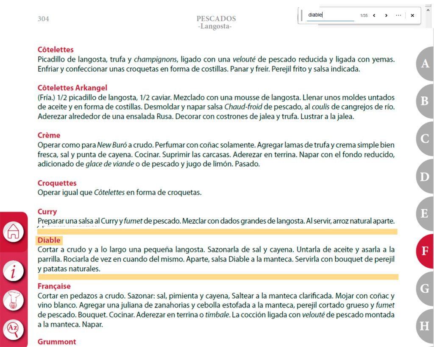Screen dimensions: 434x347
Task: Click the 'Grummont' recipe heading
Action: click(57, 342)
